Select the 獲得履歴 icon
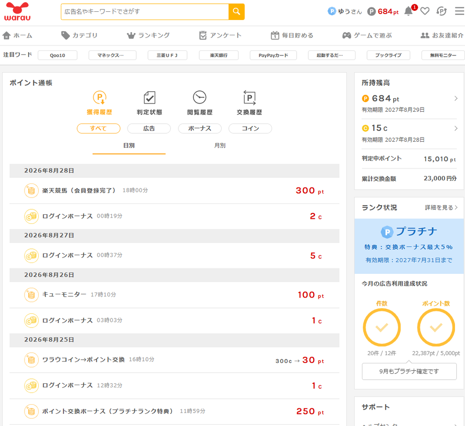465x426 pixels. pyautogui.click(x=99, y=98)
